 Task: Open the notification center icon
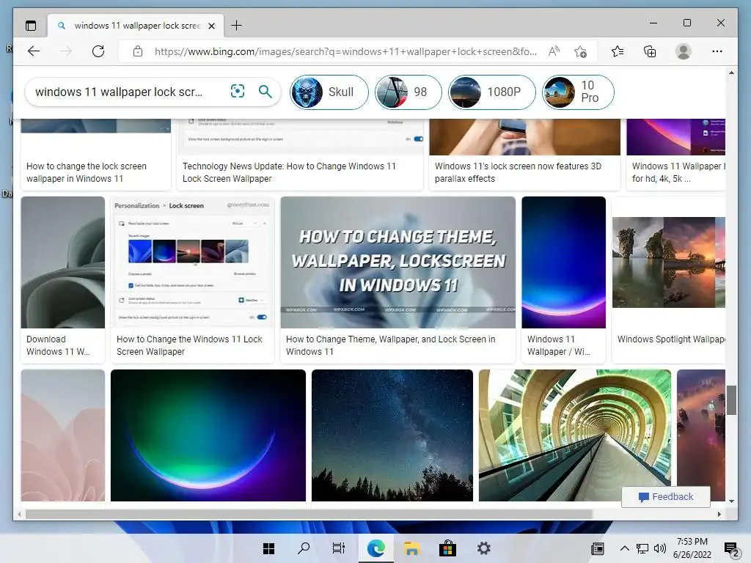click(x=731, y=550)
